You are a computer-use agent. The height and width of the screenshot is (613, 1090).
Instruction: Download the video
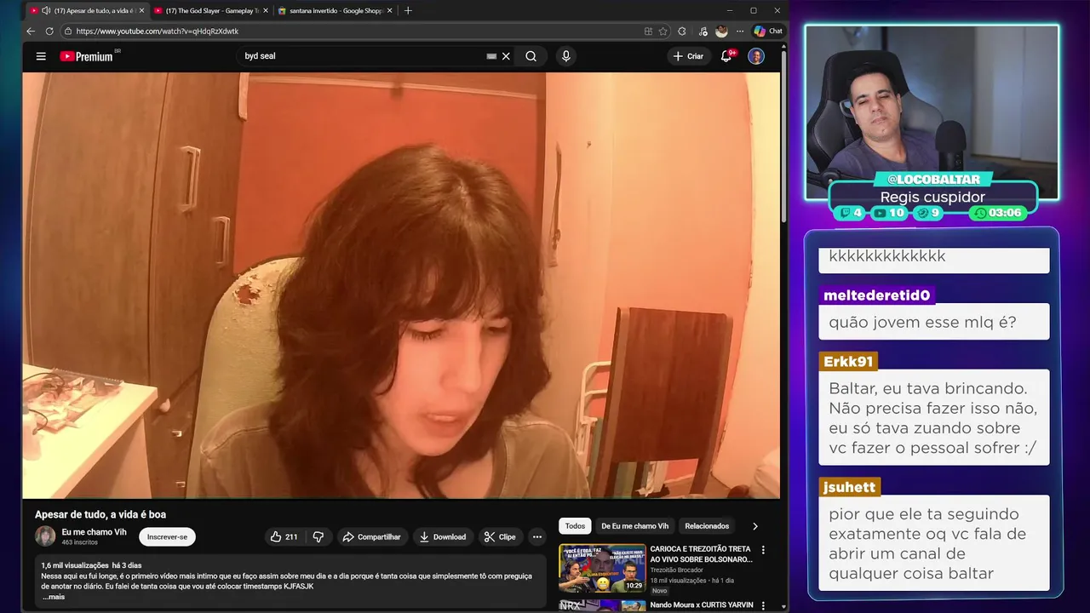click(x=443, y=537)
